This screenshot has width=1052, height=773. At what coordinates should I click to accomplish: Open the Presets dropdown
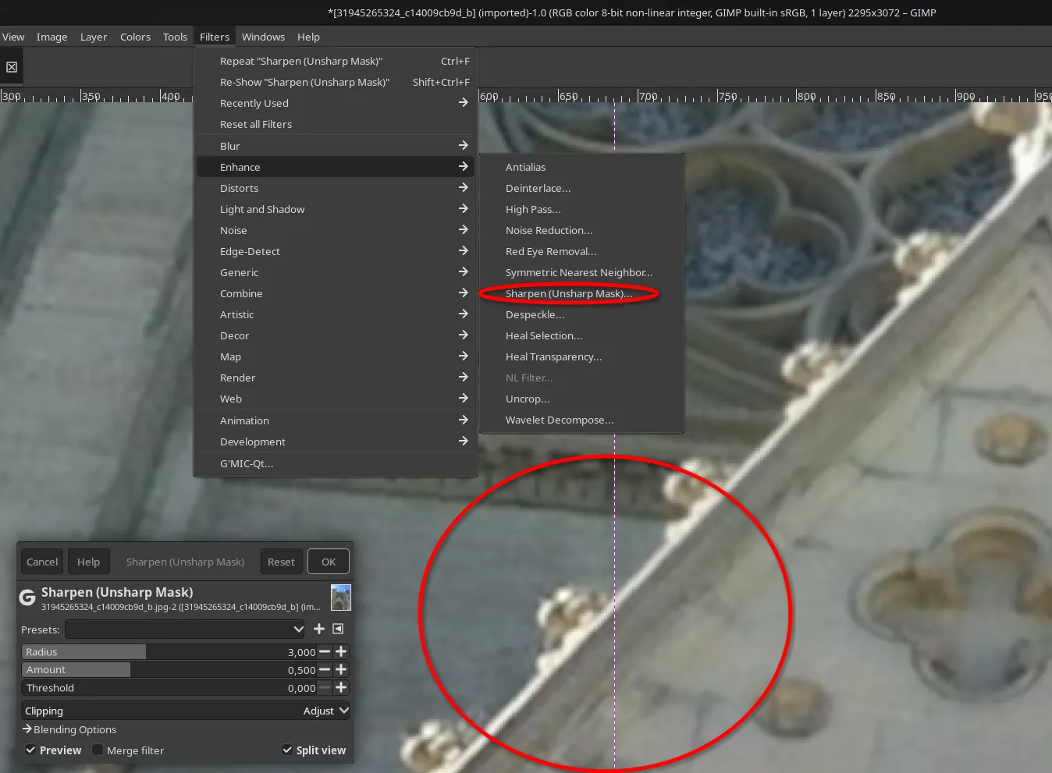point(186,629)
